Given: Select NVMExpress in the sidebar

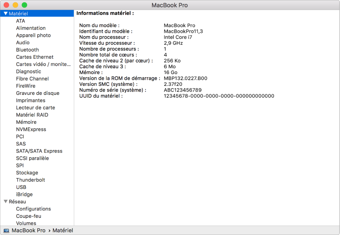Looking at the screenshot, I should coord(31,129).
